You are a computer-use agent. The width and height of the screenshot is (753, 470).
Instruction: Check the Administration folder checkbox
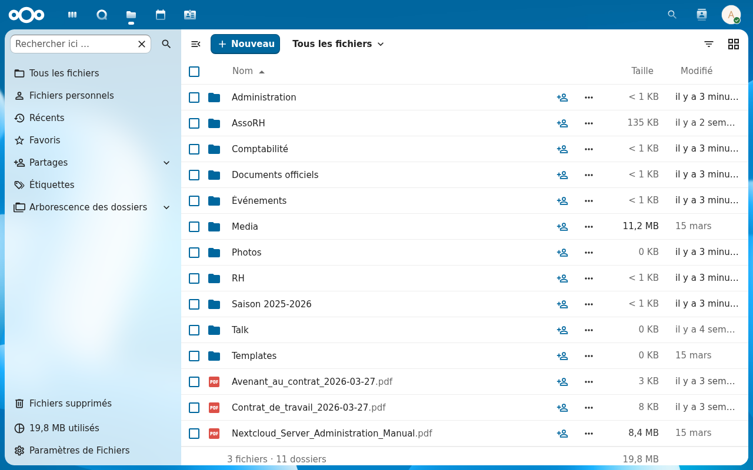(x=194, y=98)
